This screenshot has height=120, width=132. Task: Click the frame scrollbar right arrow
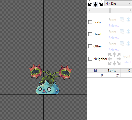tap(130, 10)
